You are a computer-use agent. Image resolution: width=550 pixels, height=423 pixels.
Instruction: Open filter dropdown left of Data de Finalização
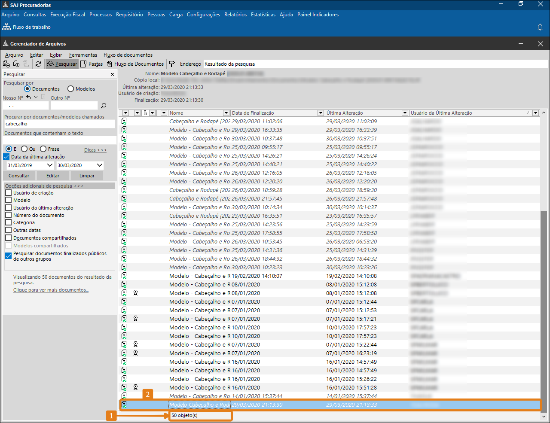(x=226, y=113)
